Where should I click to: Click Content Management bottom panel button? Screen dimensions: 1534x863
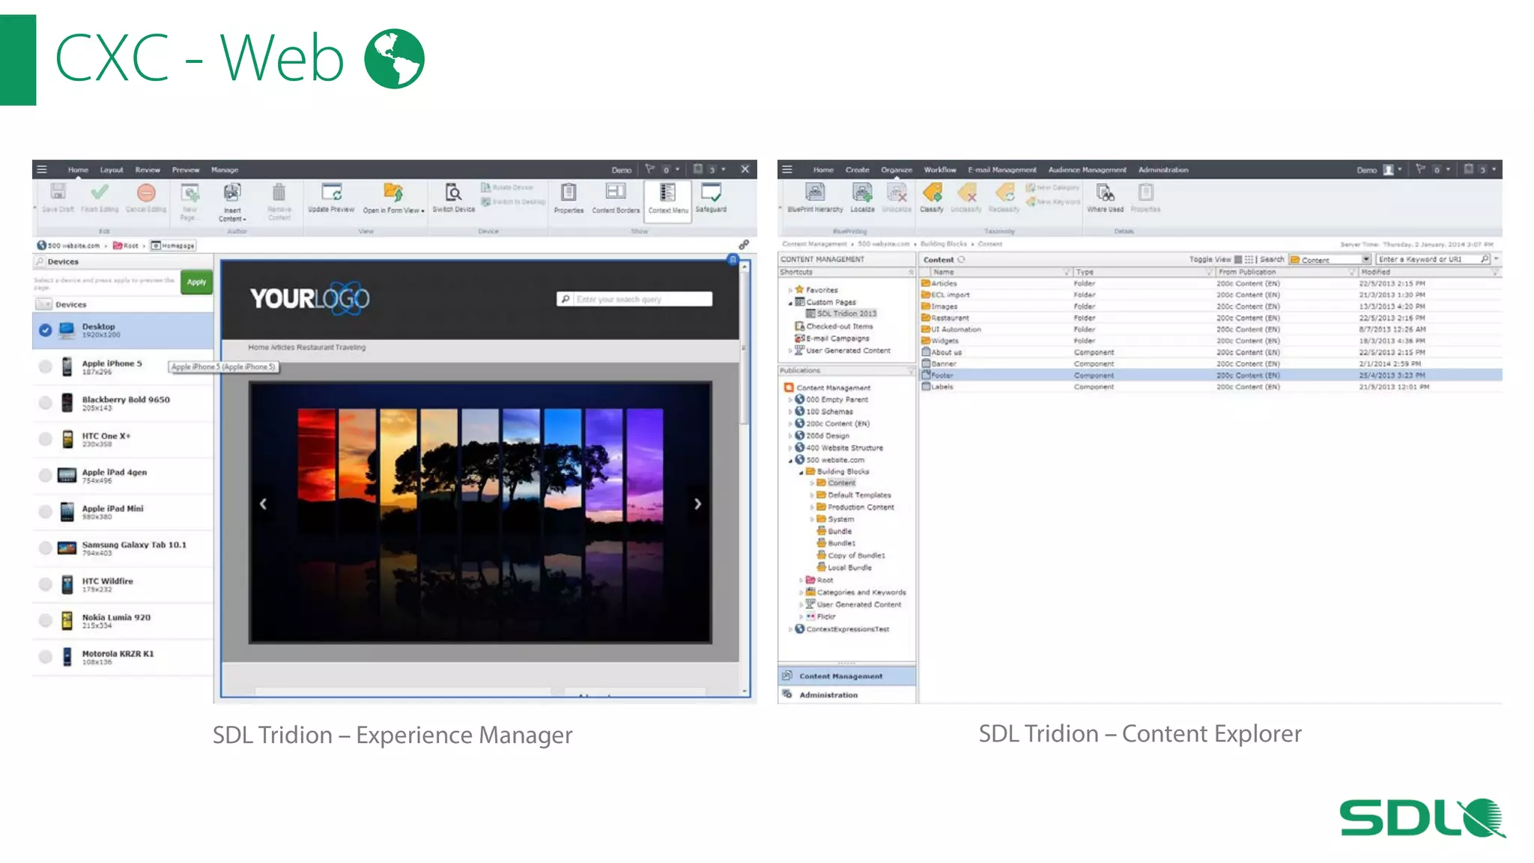847,676
